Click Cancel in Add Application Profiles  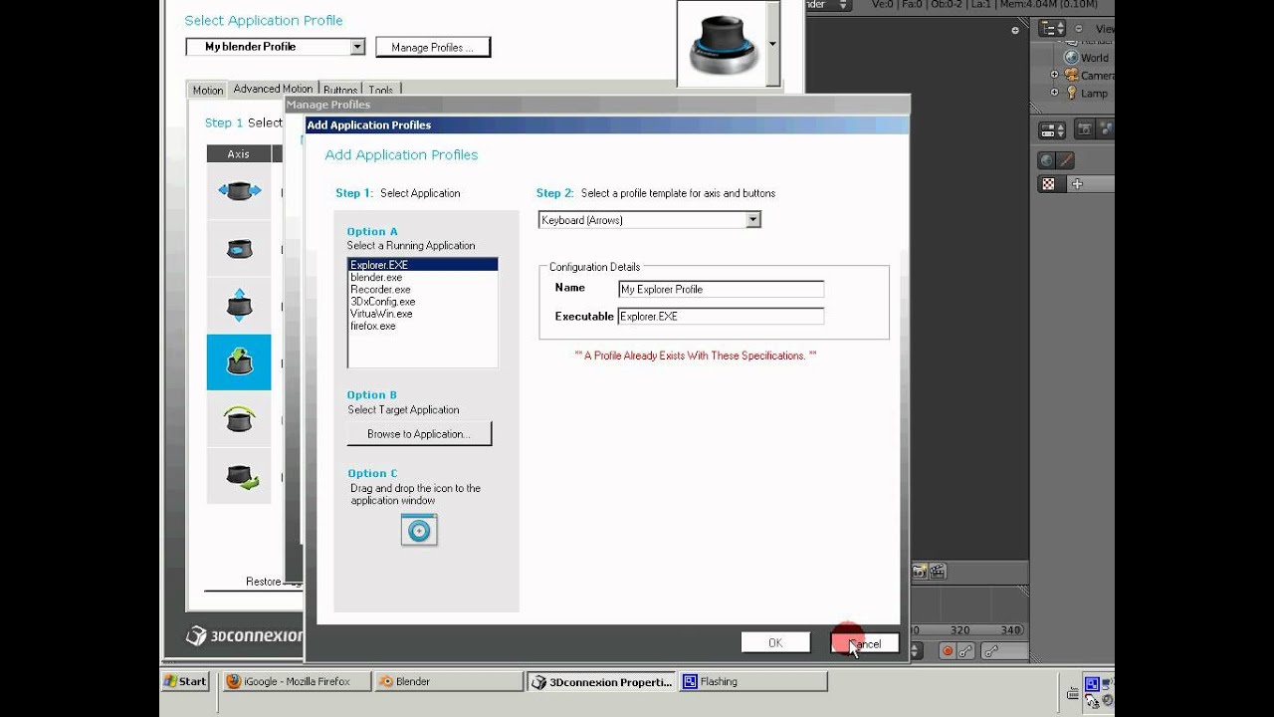pyautogui.click(x=865, y=643)
